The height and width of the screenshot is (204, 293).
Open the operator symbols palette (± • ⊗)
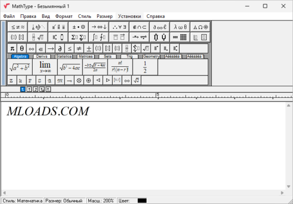point(79,27)
